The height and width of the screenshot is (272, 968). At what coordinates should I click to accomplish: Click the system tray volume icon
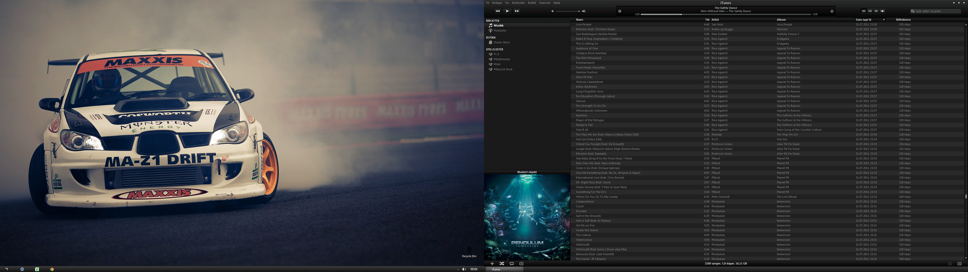coord(464,269)
